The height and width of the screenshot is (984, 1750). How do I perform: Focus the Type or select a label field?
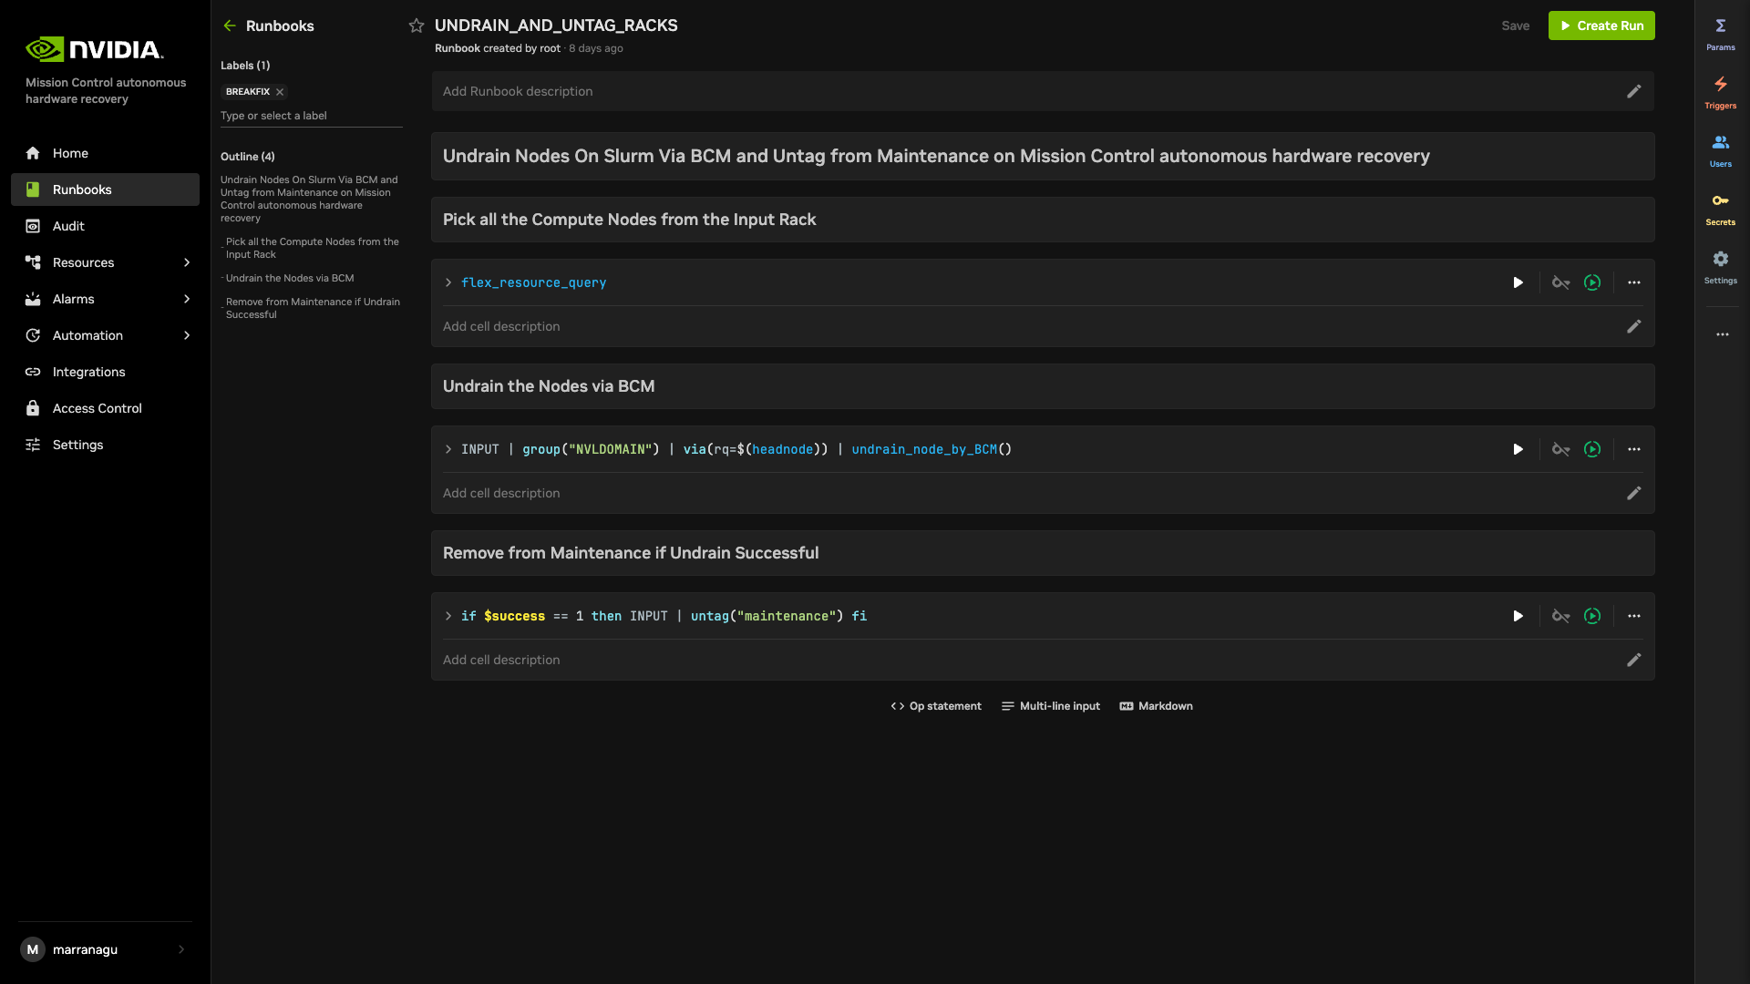pos(311,116)
